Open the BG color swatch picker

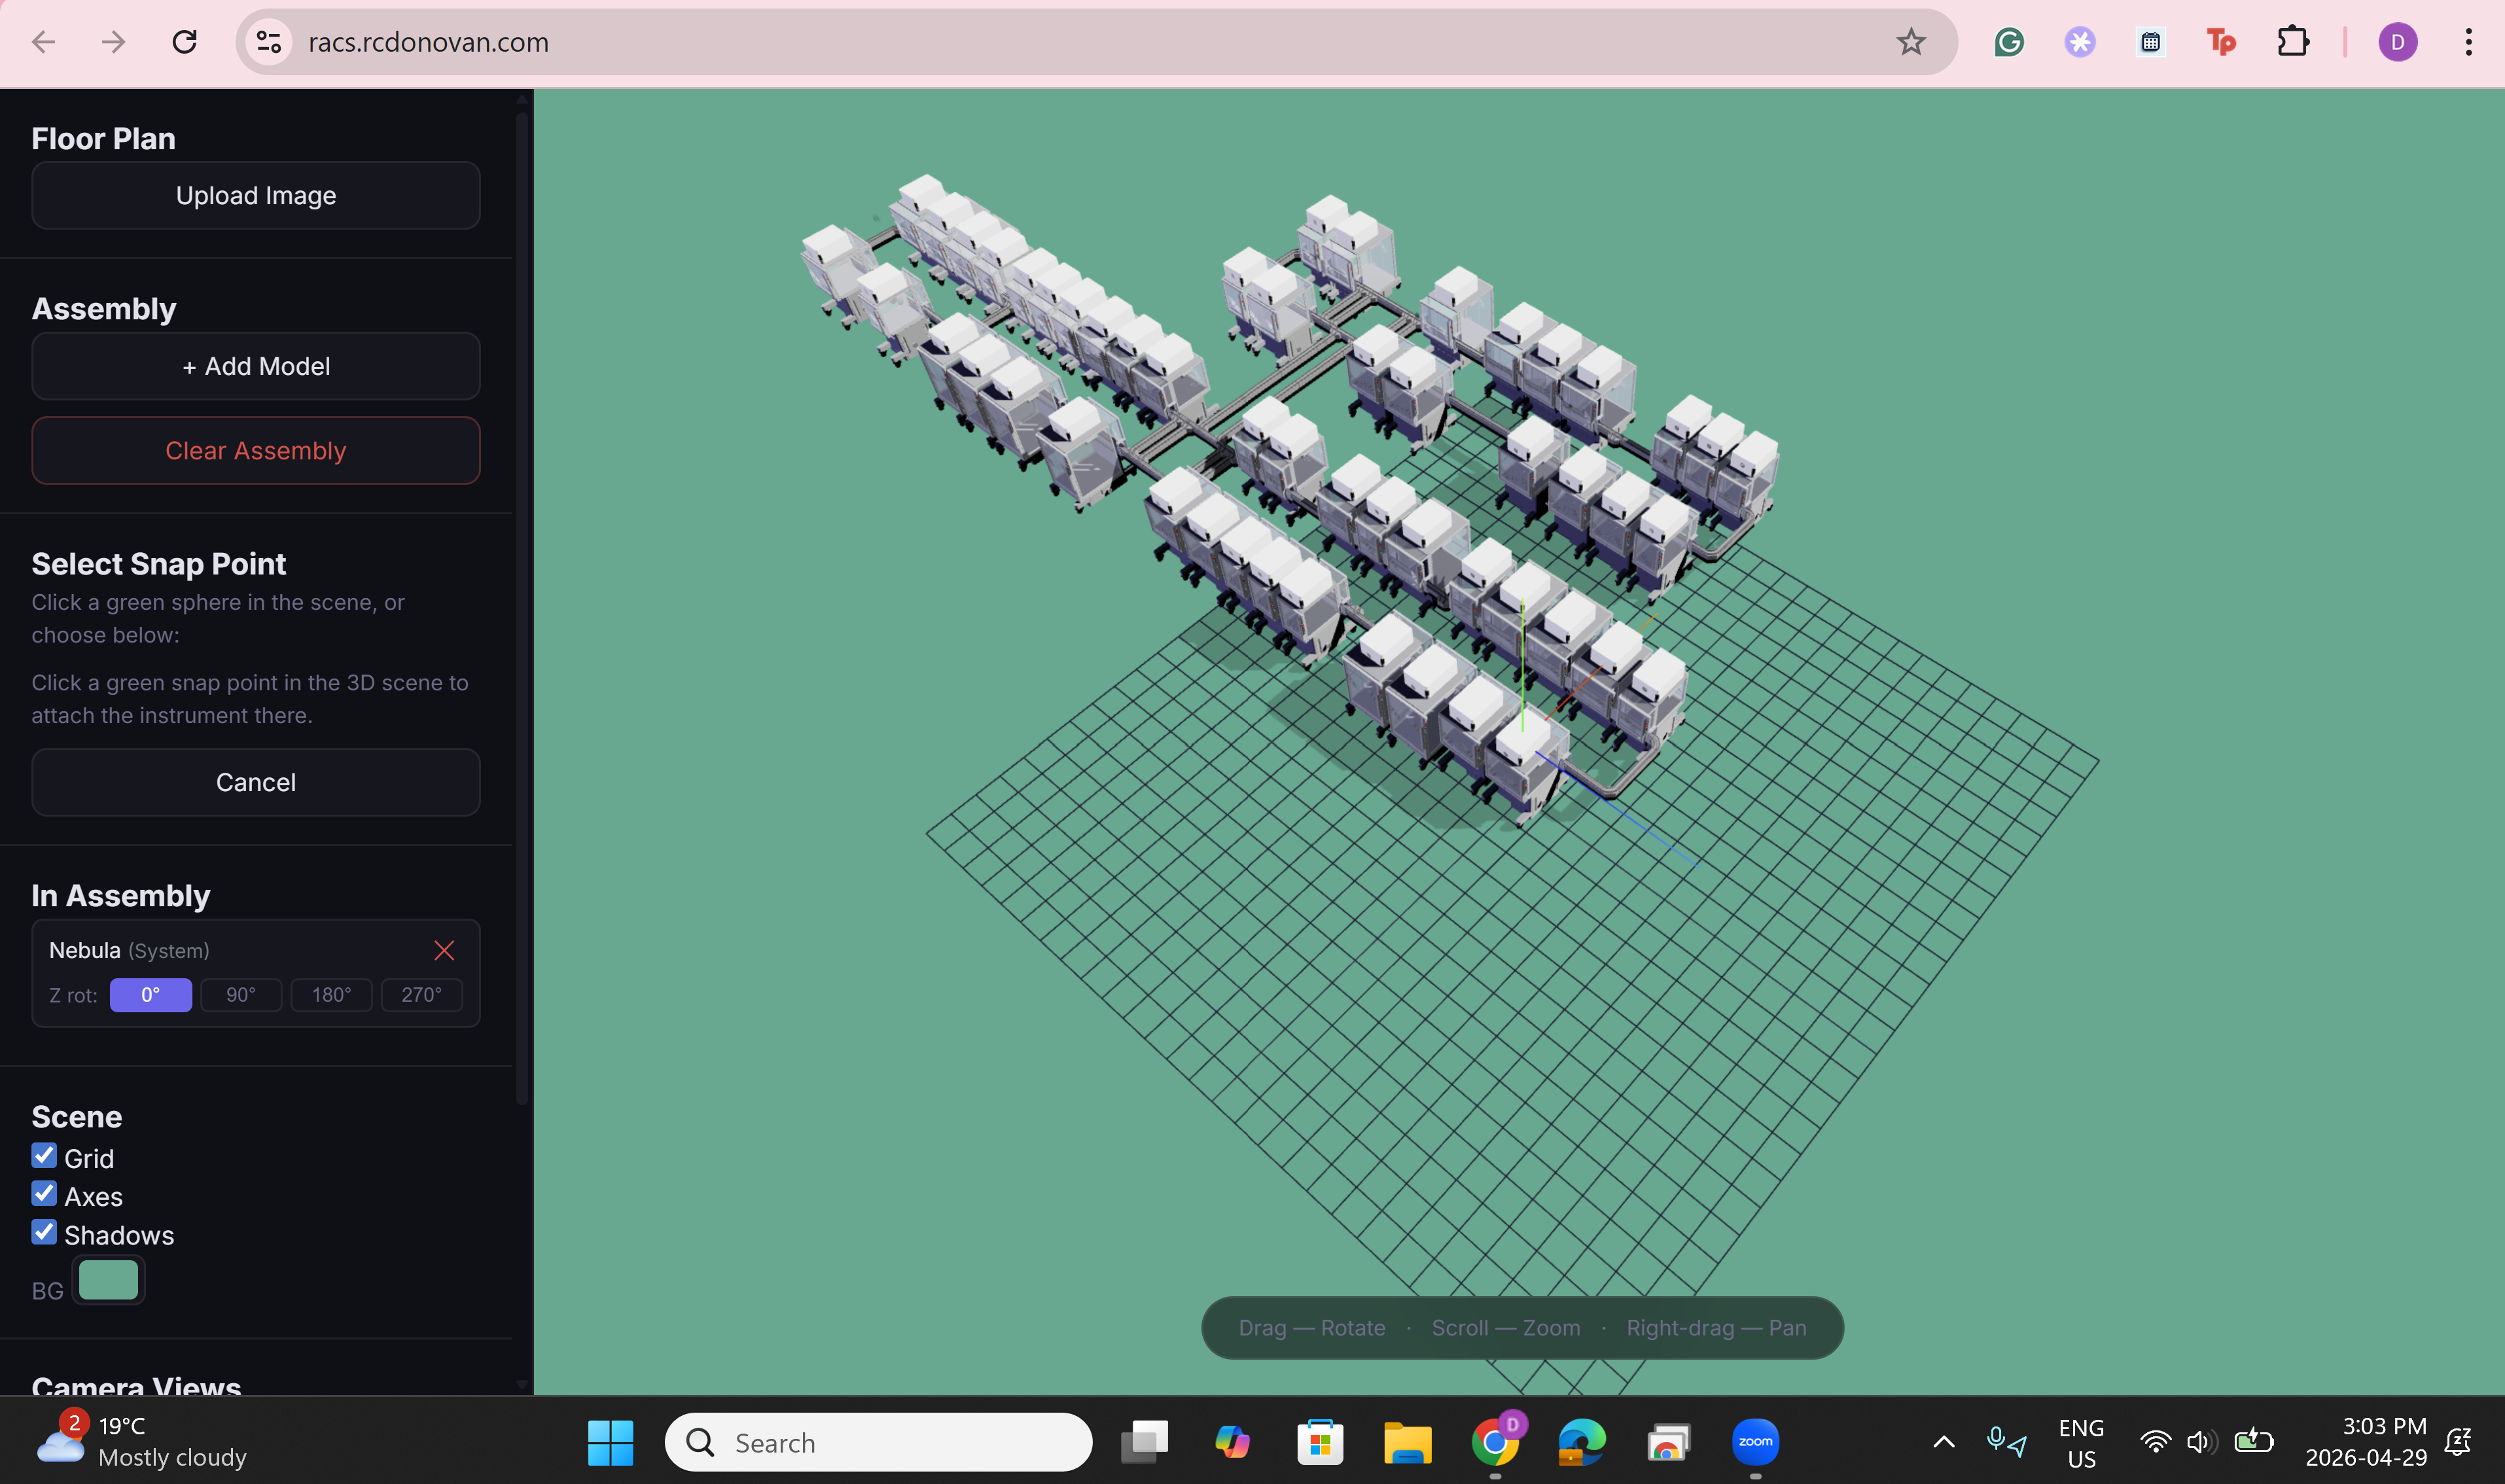coord(108,1280)
